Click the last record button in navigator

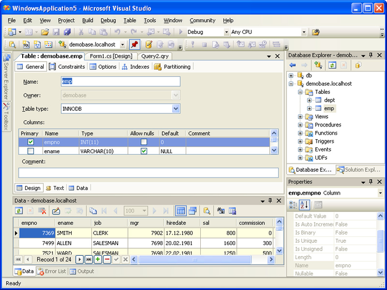click(88, 259)
